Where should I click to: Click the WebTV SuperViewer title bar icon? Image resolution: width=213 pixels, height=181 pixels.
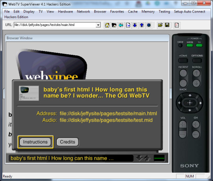point(5,4)
